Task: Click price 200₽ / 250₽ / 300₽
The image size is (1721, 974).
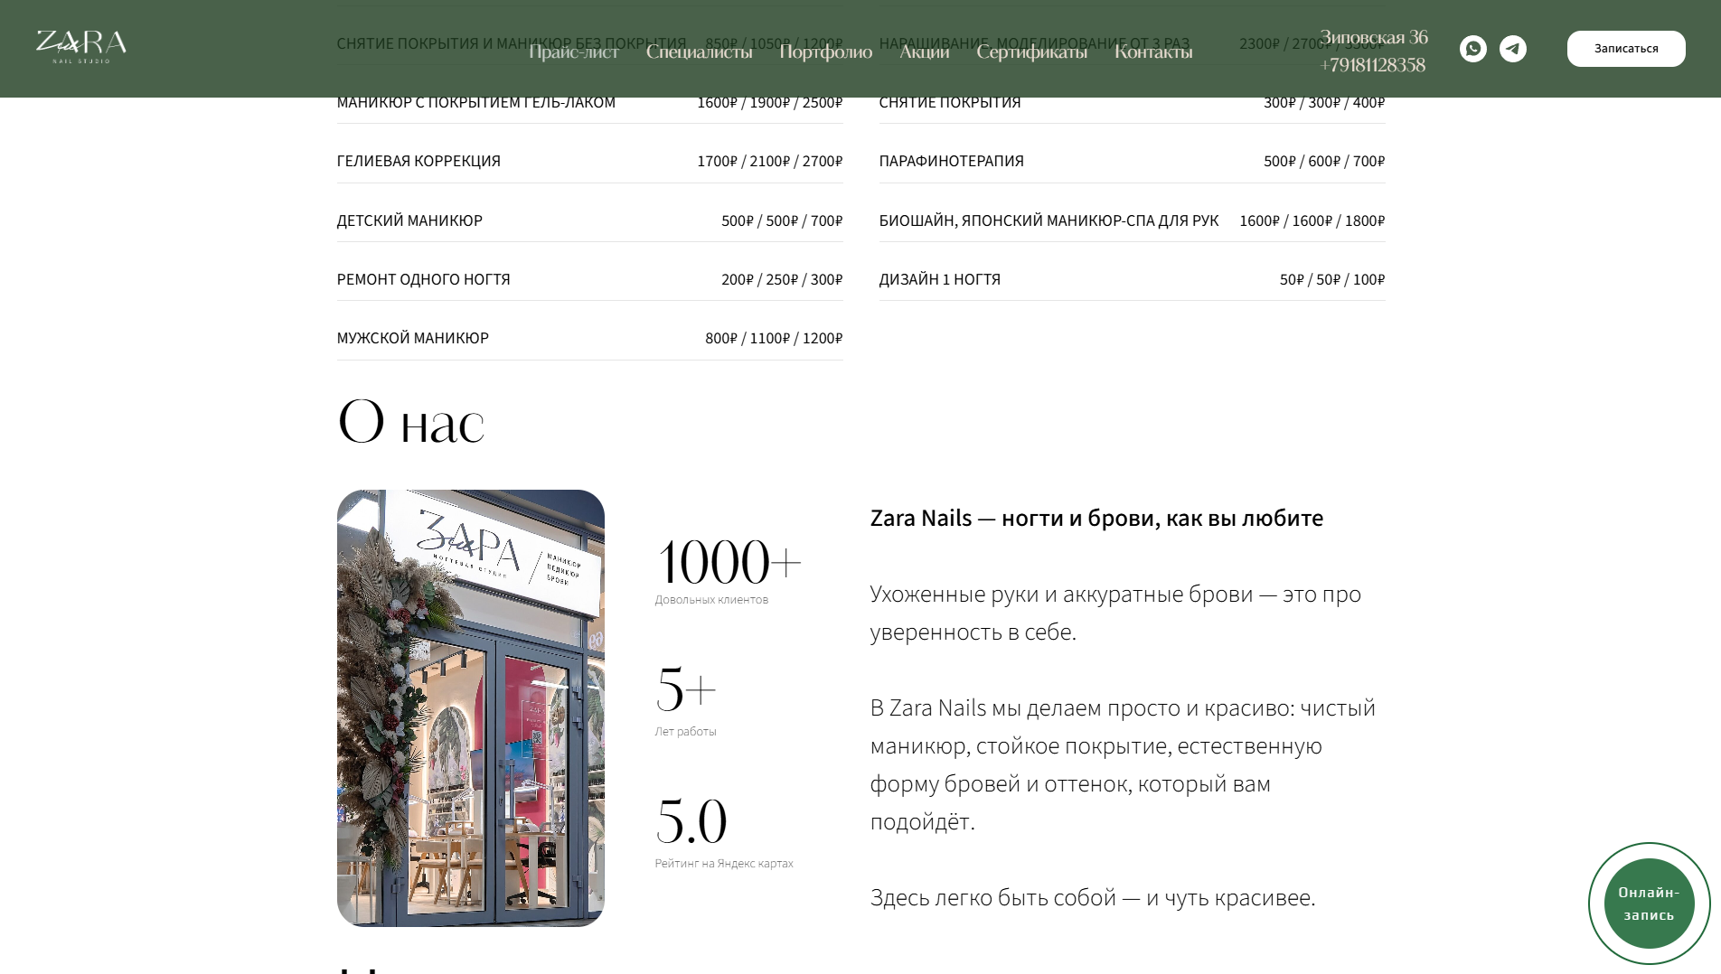Action: pyautogui.click(x=782, y=279)
